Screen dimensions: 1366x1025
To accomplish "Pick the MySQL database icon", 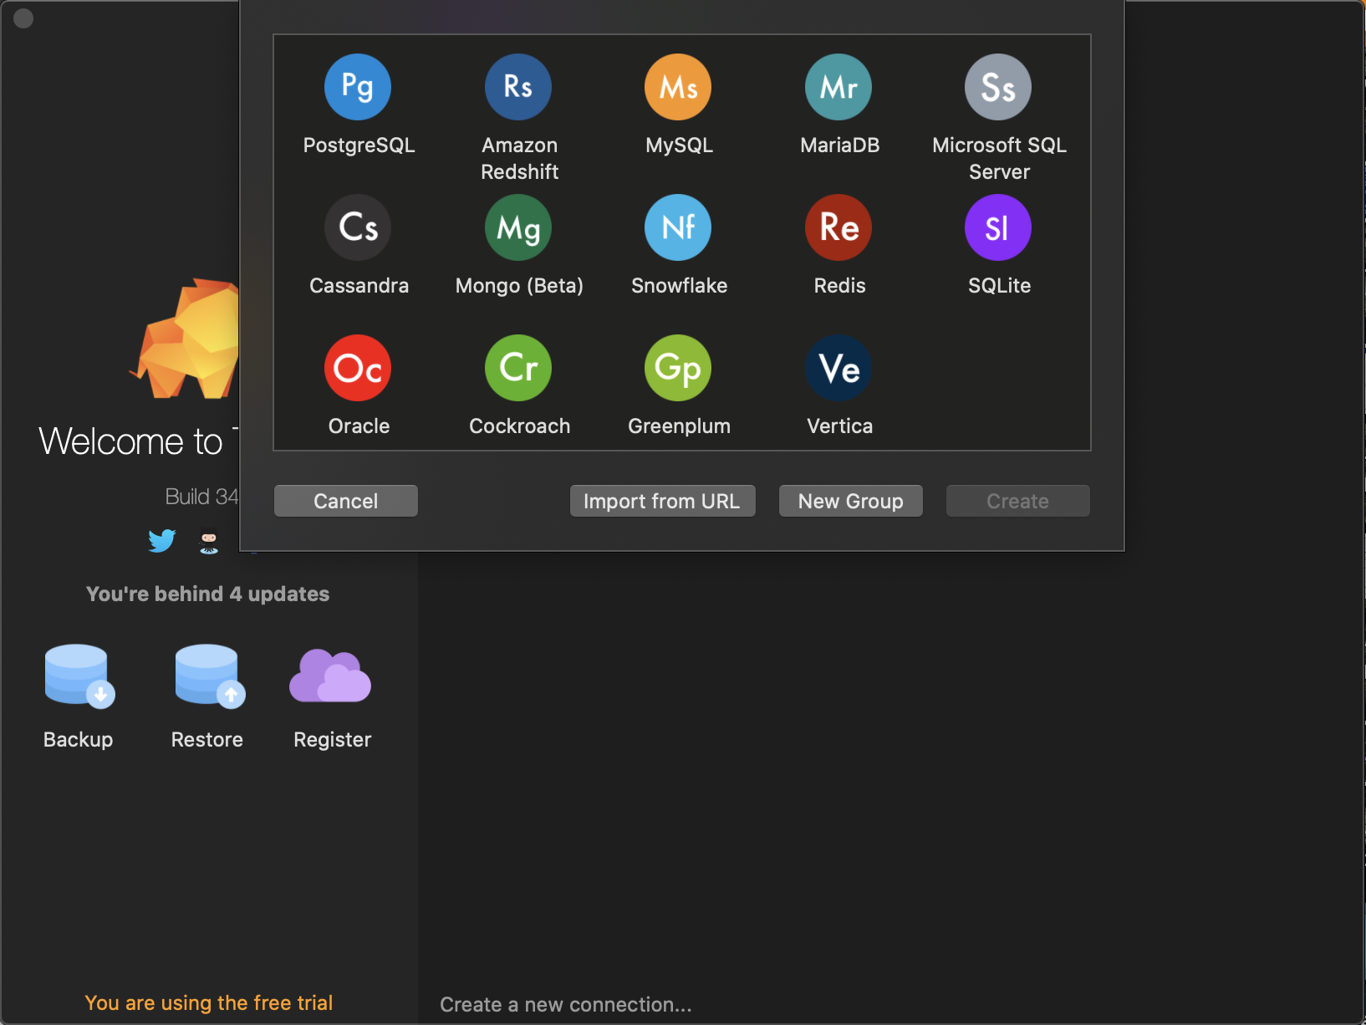I will click(x=678, y=87).
